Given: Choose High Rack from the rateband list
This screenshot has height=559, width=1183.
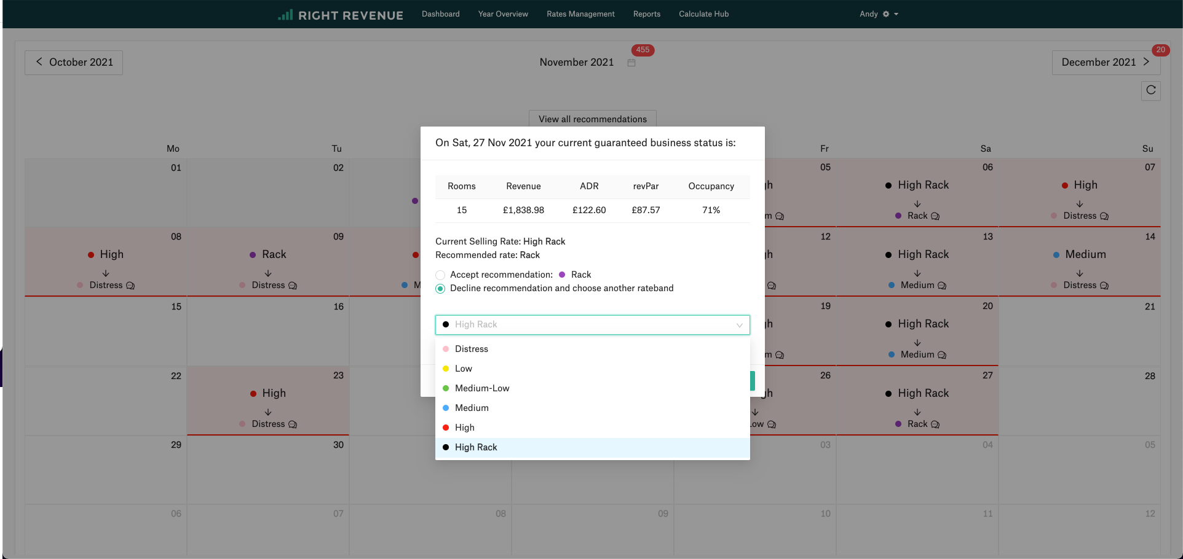Looking at the screenshot, I should coord(593,447).
